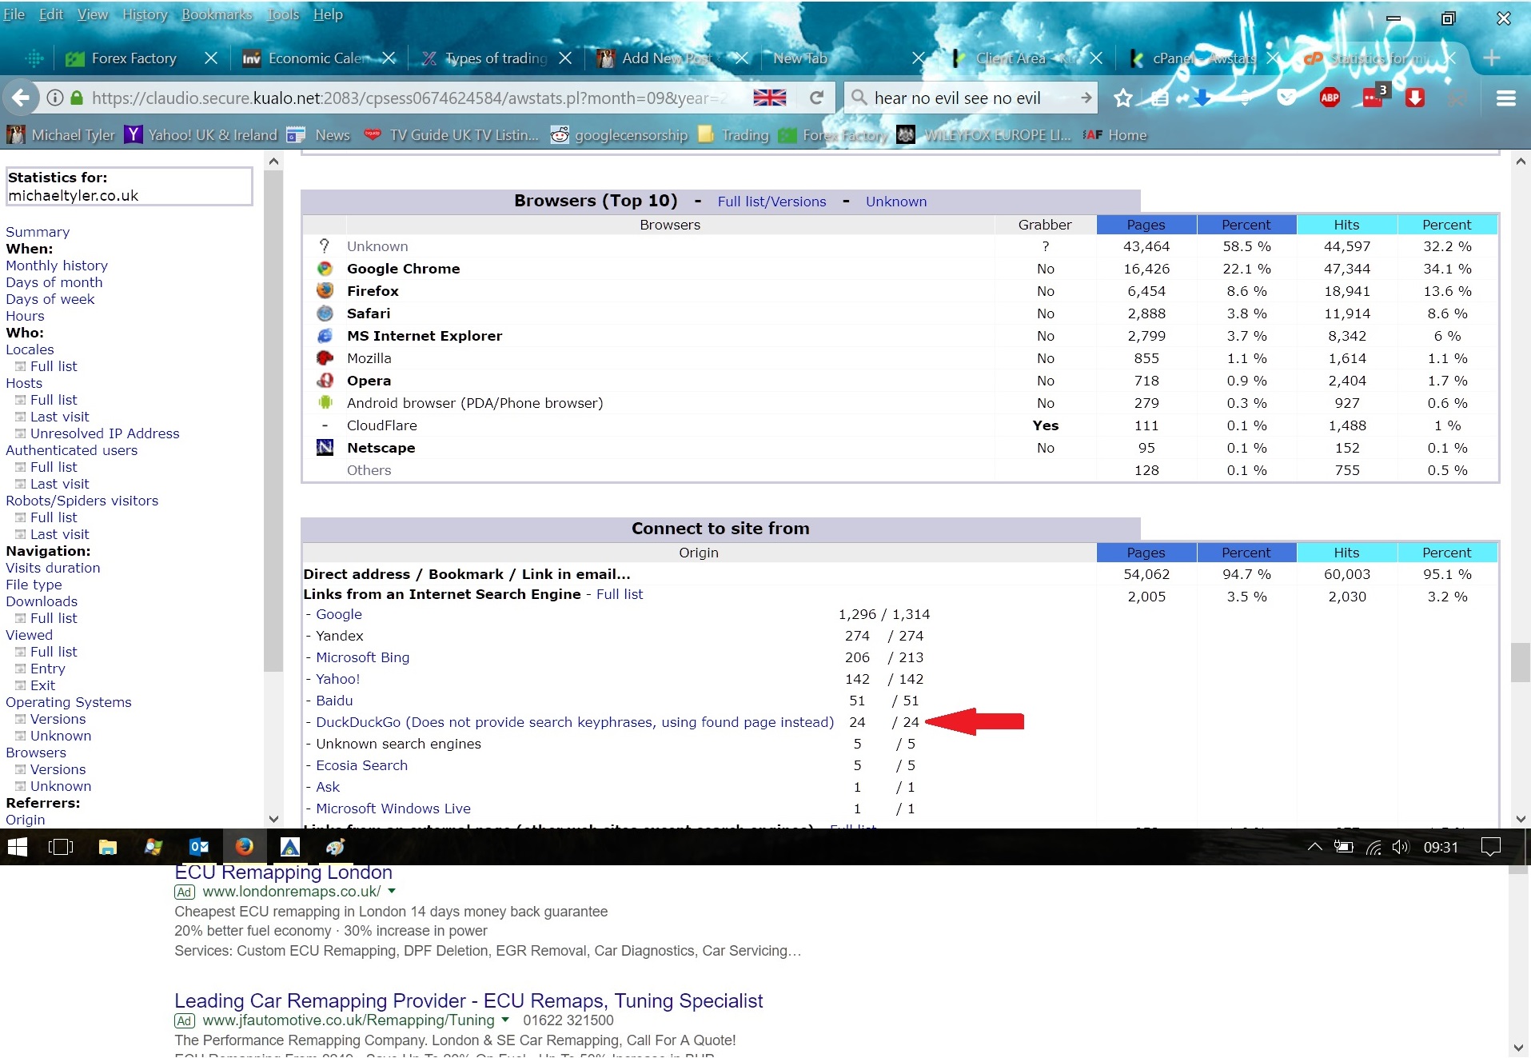Viewport: 1531px width, 1058px height.
Task: Expand the jfautomotive.co.uk ad dropdown arrow
Action: tap(504, 1020)
